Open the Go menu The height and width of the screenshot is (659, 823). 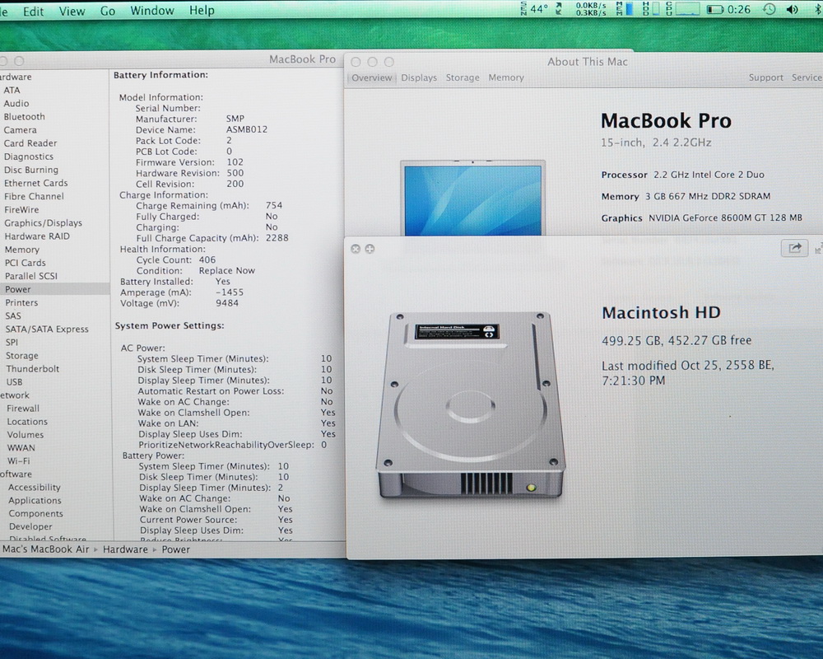[108, 11]
